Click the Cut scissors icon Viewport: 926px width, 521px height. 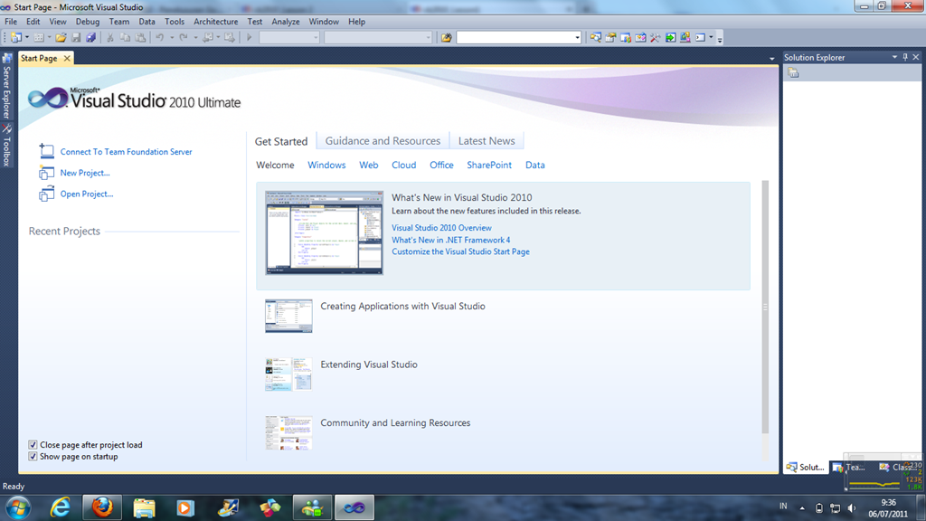pyautogui.click(x=109, y=38)
